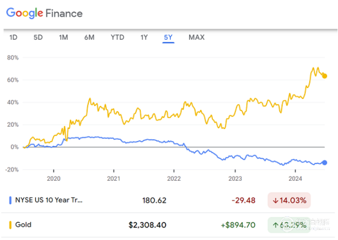Click the red 14.03% down badge
Image resolution: width=338 pixels, height=240 pixels.
tap(289, 200)
